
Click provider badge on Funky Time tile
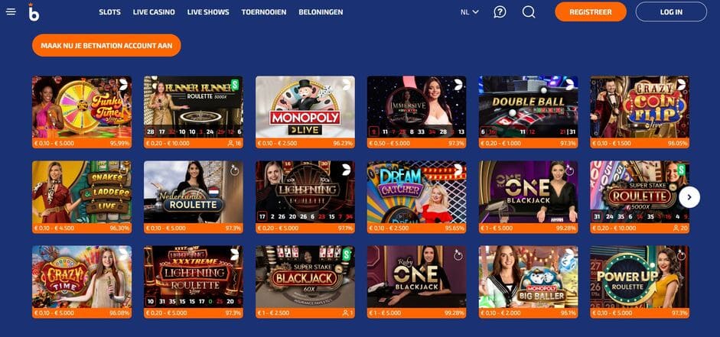click(123, 84)
